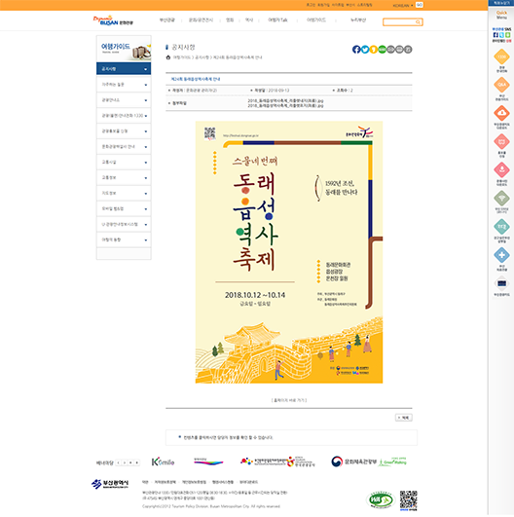This screenshot has width=514, height=517.
Task: Click the GO button next to KOREAN
Action: click(x=420, y=5)
